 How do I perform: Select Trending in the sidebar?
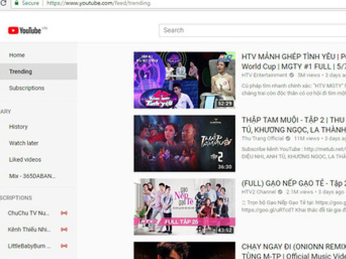(21, 72)
